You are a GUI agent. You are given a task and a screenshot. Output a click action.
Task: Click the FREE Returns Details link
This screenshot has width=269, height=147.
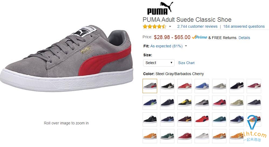point(244,38)
